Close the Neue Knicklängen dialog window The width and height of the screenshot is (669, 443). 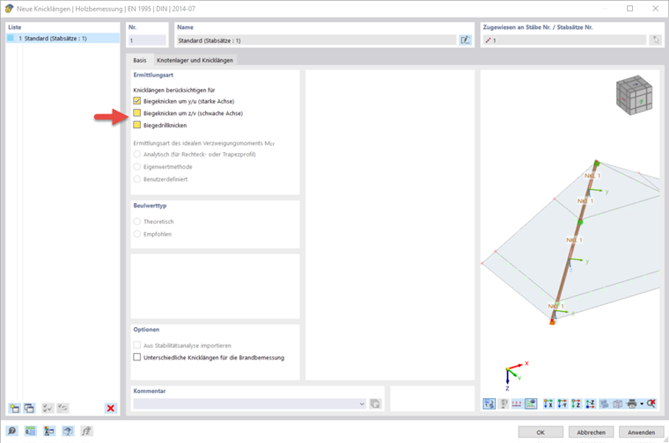point(655,9)
